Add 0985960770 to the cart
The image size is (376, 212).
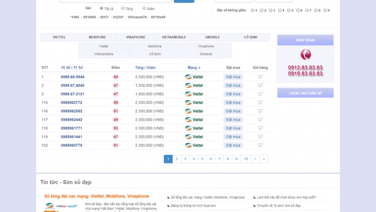click(x=260, y=145)
